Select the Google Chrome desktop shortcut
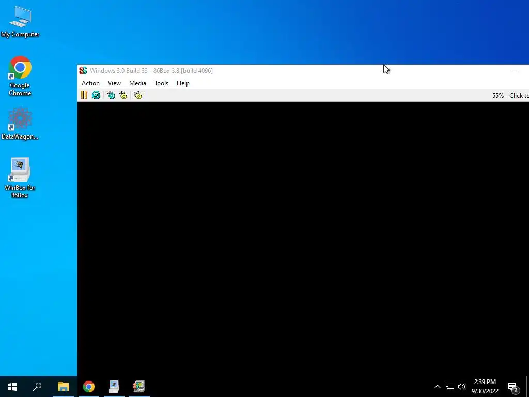529x397 pixels. (x=20, y=75)
